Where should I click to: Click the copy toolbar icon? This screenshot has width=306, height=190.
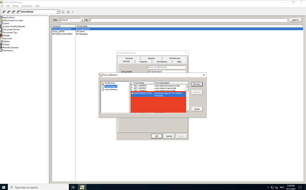coord(68,12)
